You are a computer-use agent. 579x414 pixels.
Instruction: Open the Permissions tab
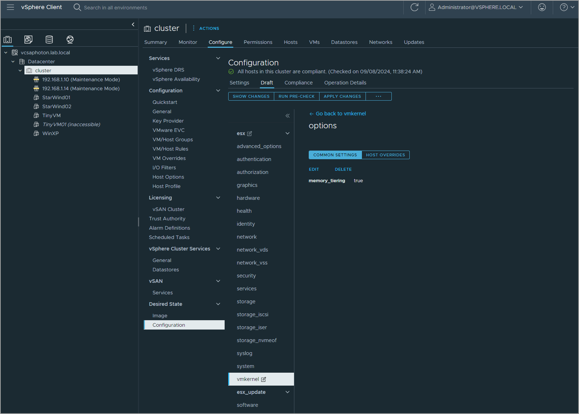258,42
